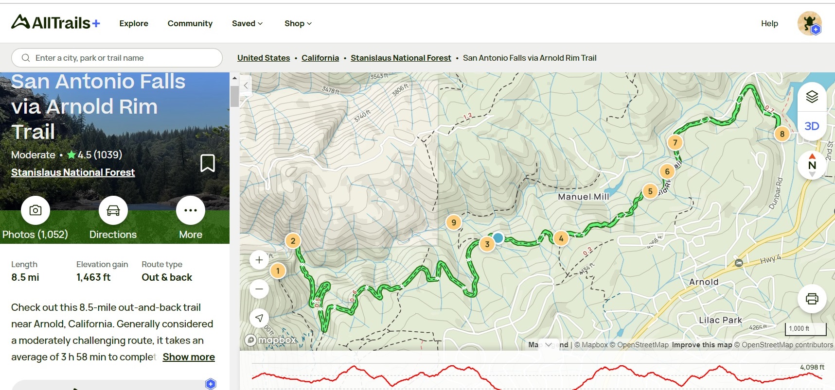The image size is (835, 390).
Task: Select waypoint marker 2 on map
Action: click(293, 240)
